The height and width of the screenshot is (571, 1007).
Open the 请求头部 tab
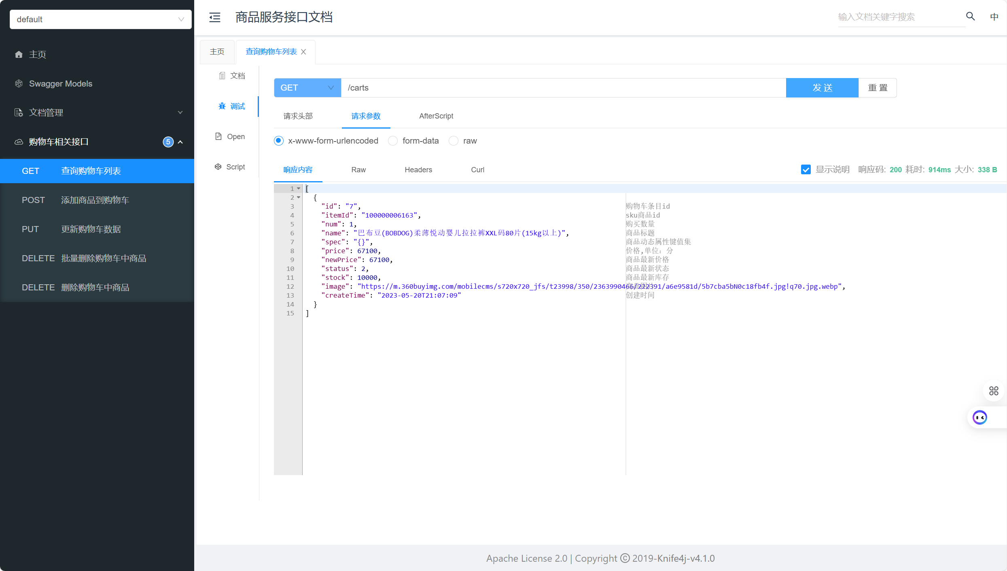pyautogui.click(x=298, y=116)
